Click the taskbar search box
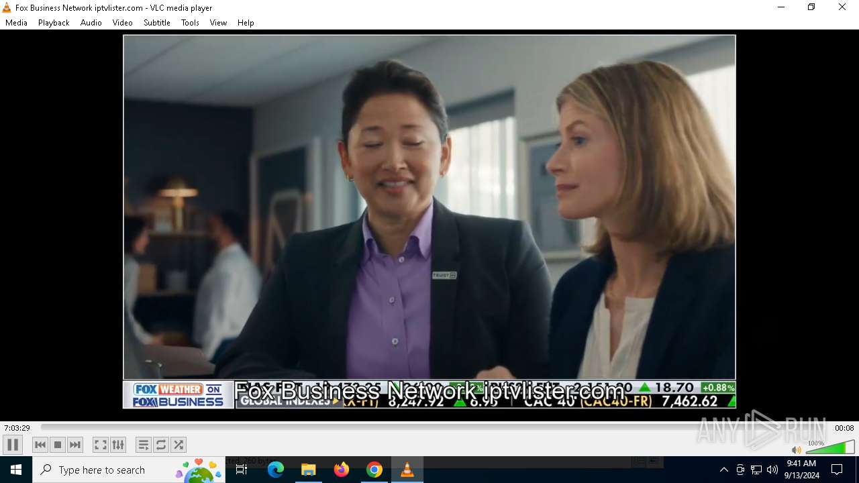859x483 pixels. click(x=129, y=470)
